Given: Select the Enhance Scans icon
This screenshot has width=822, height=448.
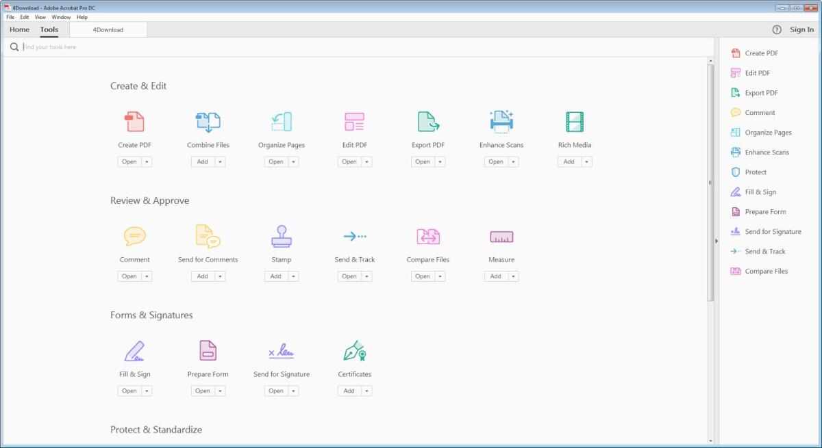Looking at the screenshot, I should (501, 122).
